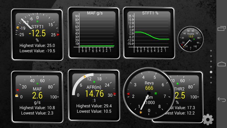Click the 666 rpm readout
The width and height of the screenshot is (227, 128).
point(149,88)
